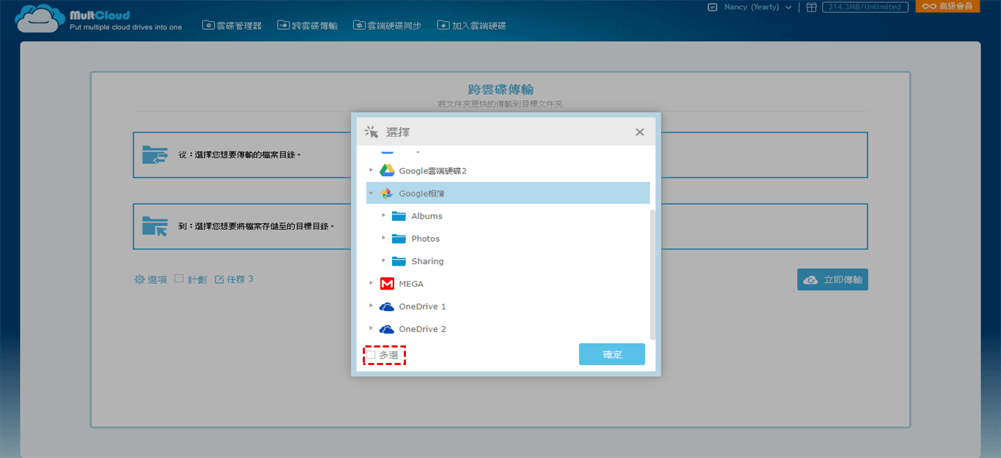Open 選項 options with gear icon
The height and width of the screenshot is (458, 1001).
click(150, 279)
